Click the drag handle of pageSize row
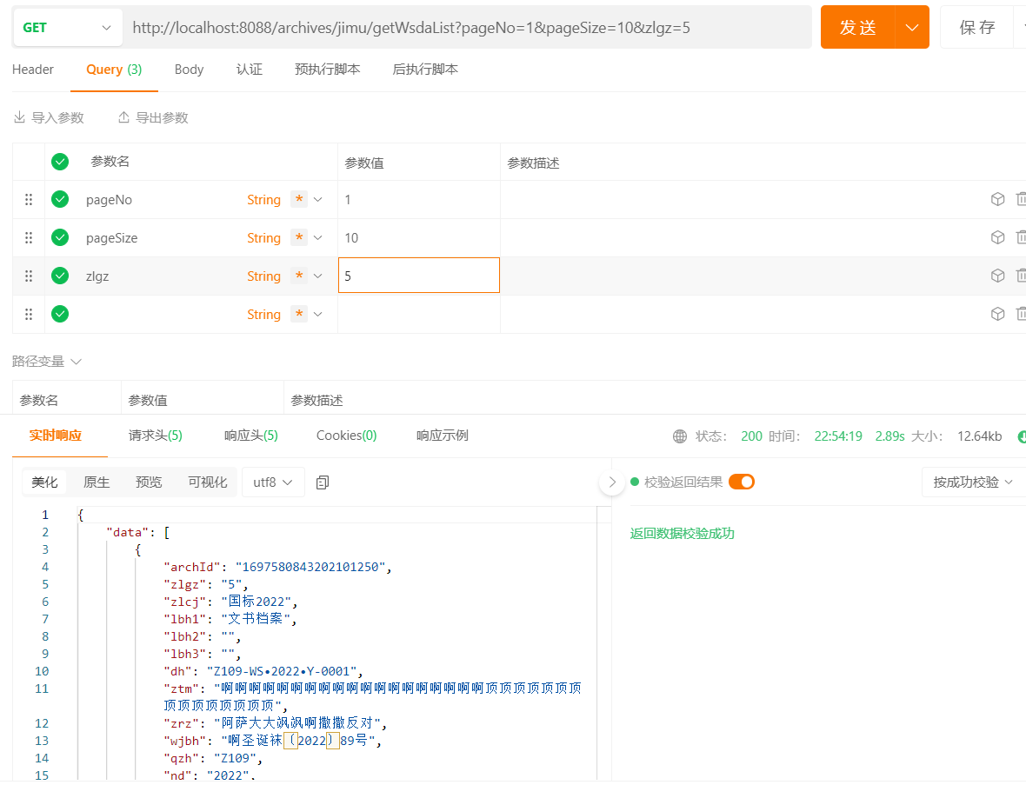Screen dimensions: 1026x785 29,238
